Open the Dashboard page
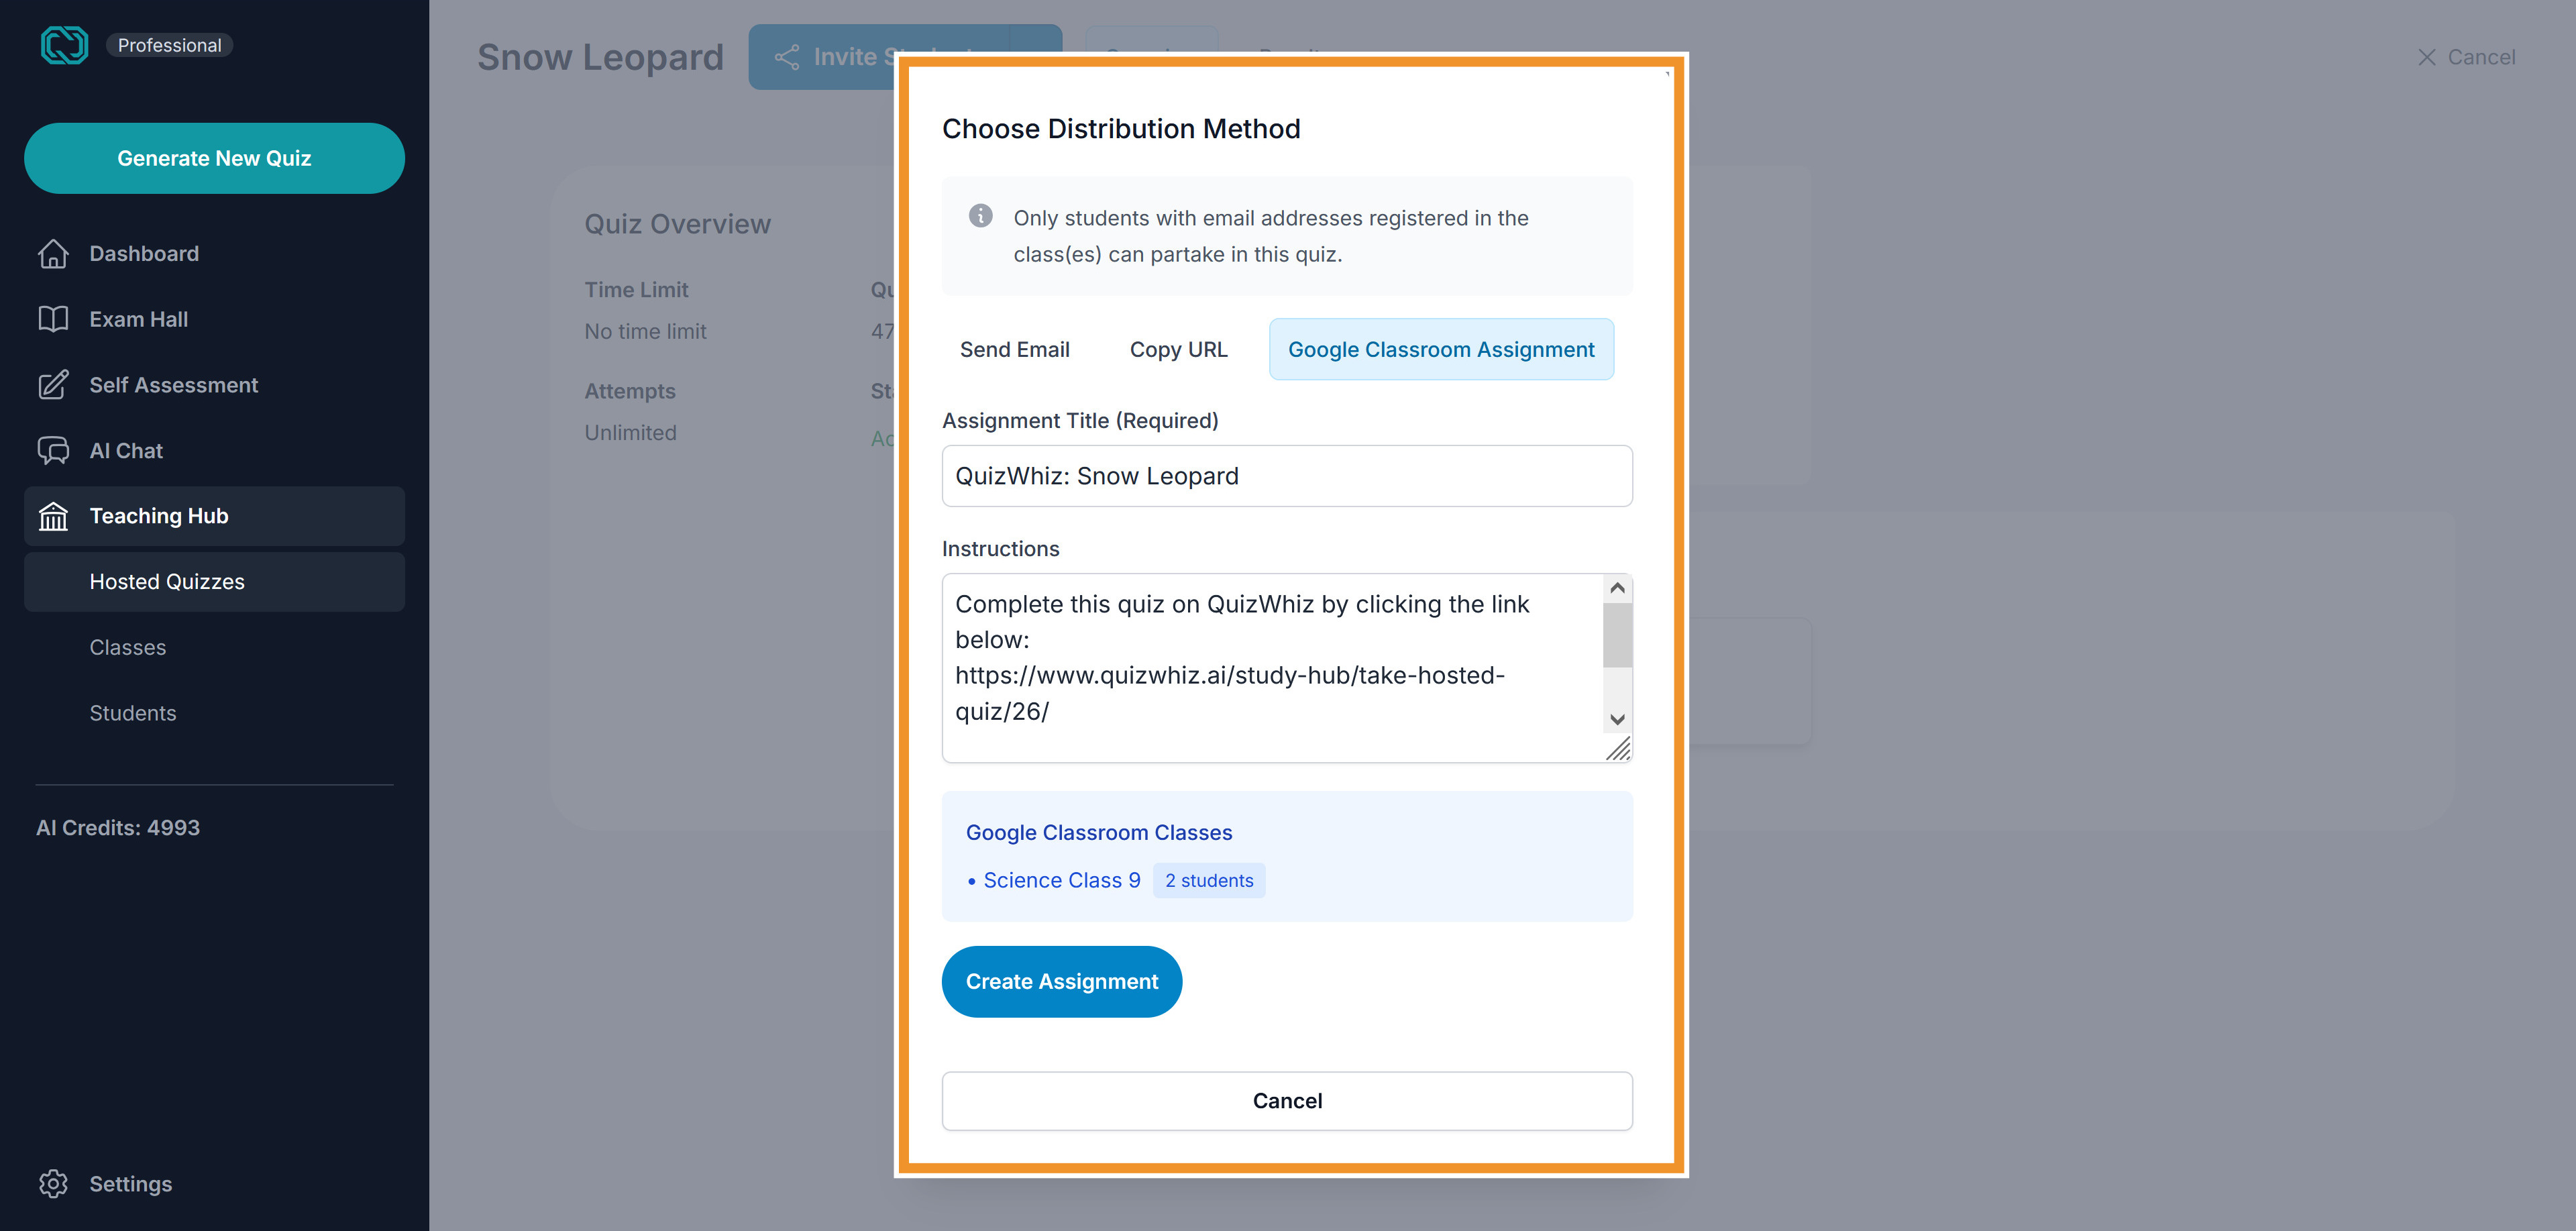This screenshot has width=2576, height=1231. click(214, 254)
